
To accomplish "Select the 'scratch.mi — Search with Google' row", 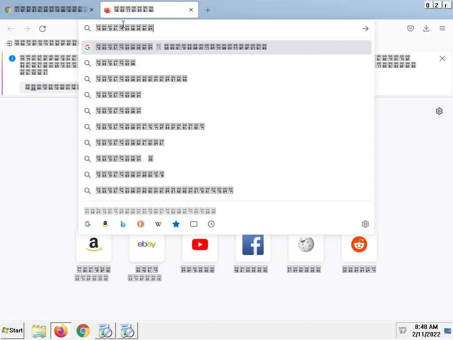I will tap(226, 47).
